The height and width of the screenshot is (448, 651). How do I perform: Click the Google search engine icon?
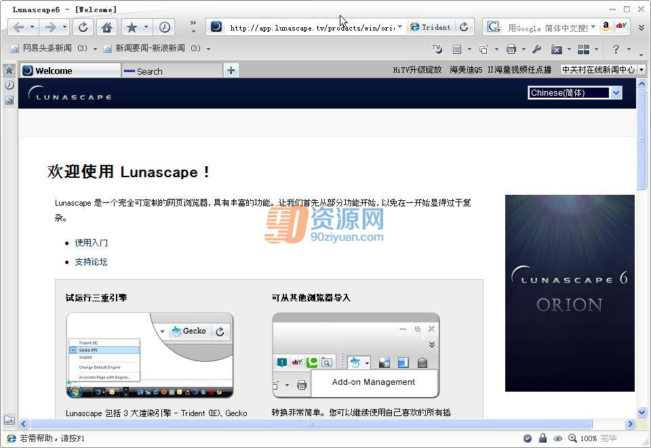pyautogui.click(x=493, y=27)
